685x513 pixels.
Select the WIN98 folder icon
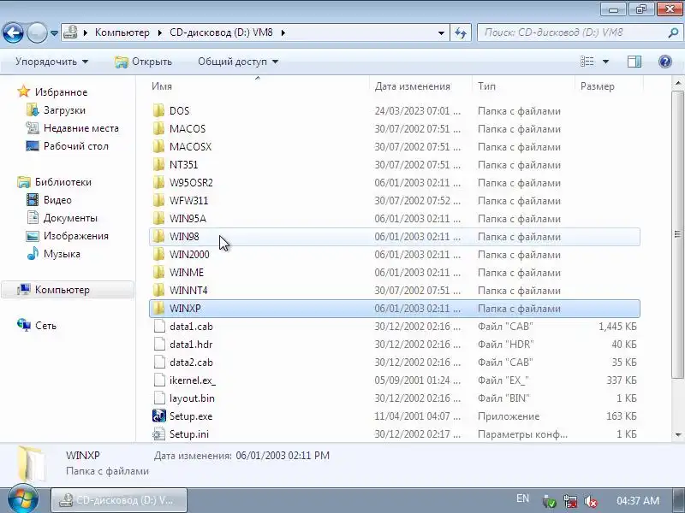tap(159, 236)
